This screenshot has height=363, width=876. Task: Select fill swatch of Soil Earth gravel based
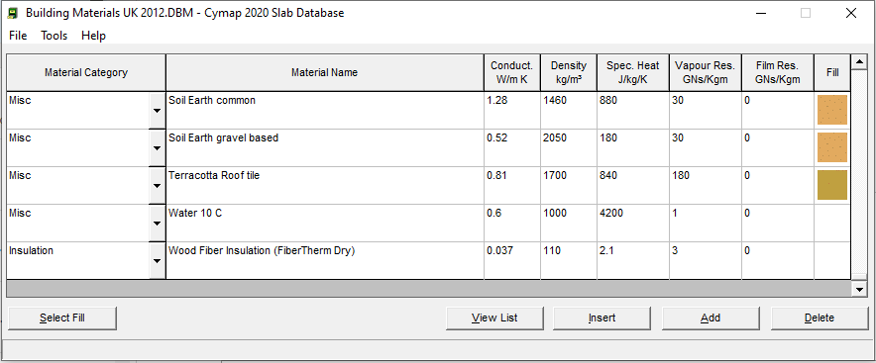831,147
